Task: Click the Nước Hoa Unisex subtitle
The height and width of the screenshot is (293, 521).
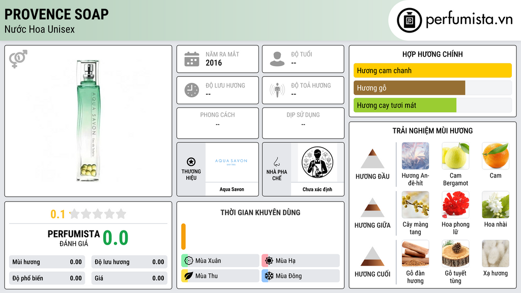Action: [40, 29]
